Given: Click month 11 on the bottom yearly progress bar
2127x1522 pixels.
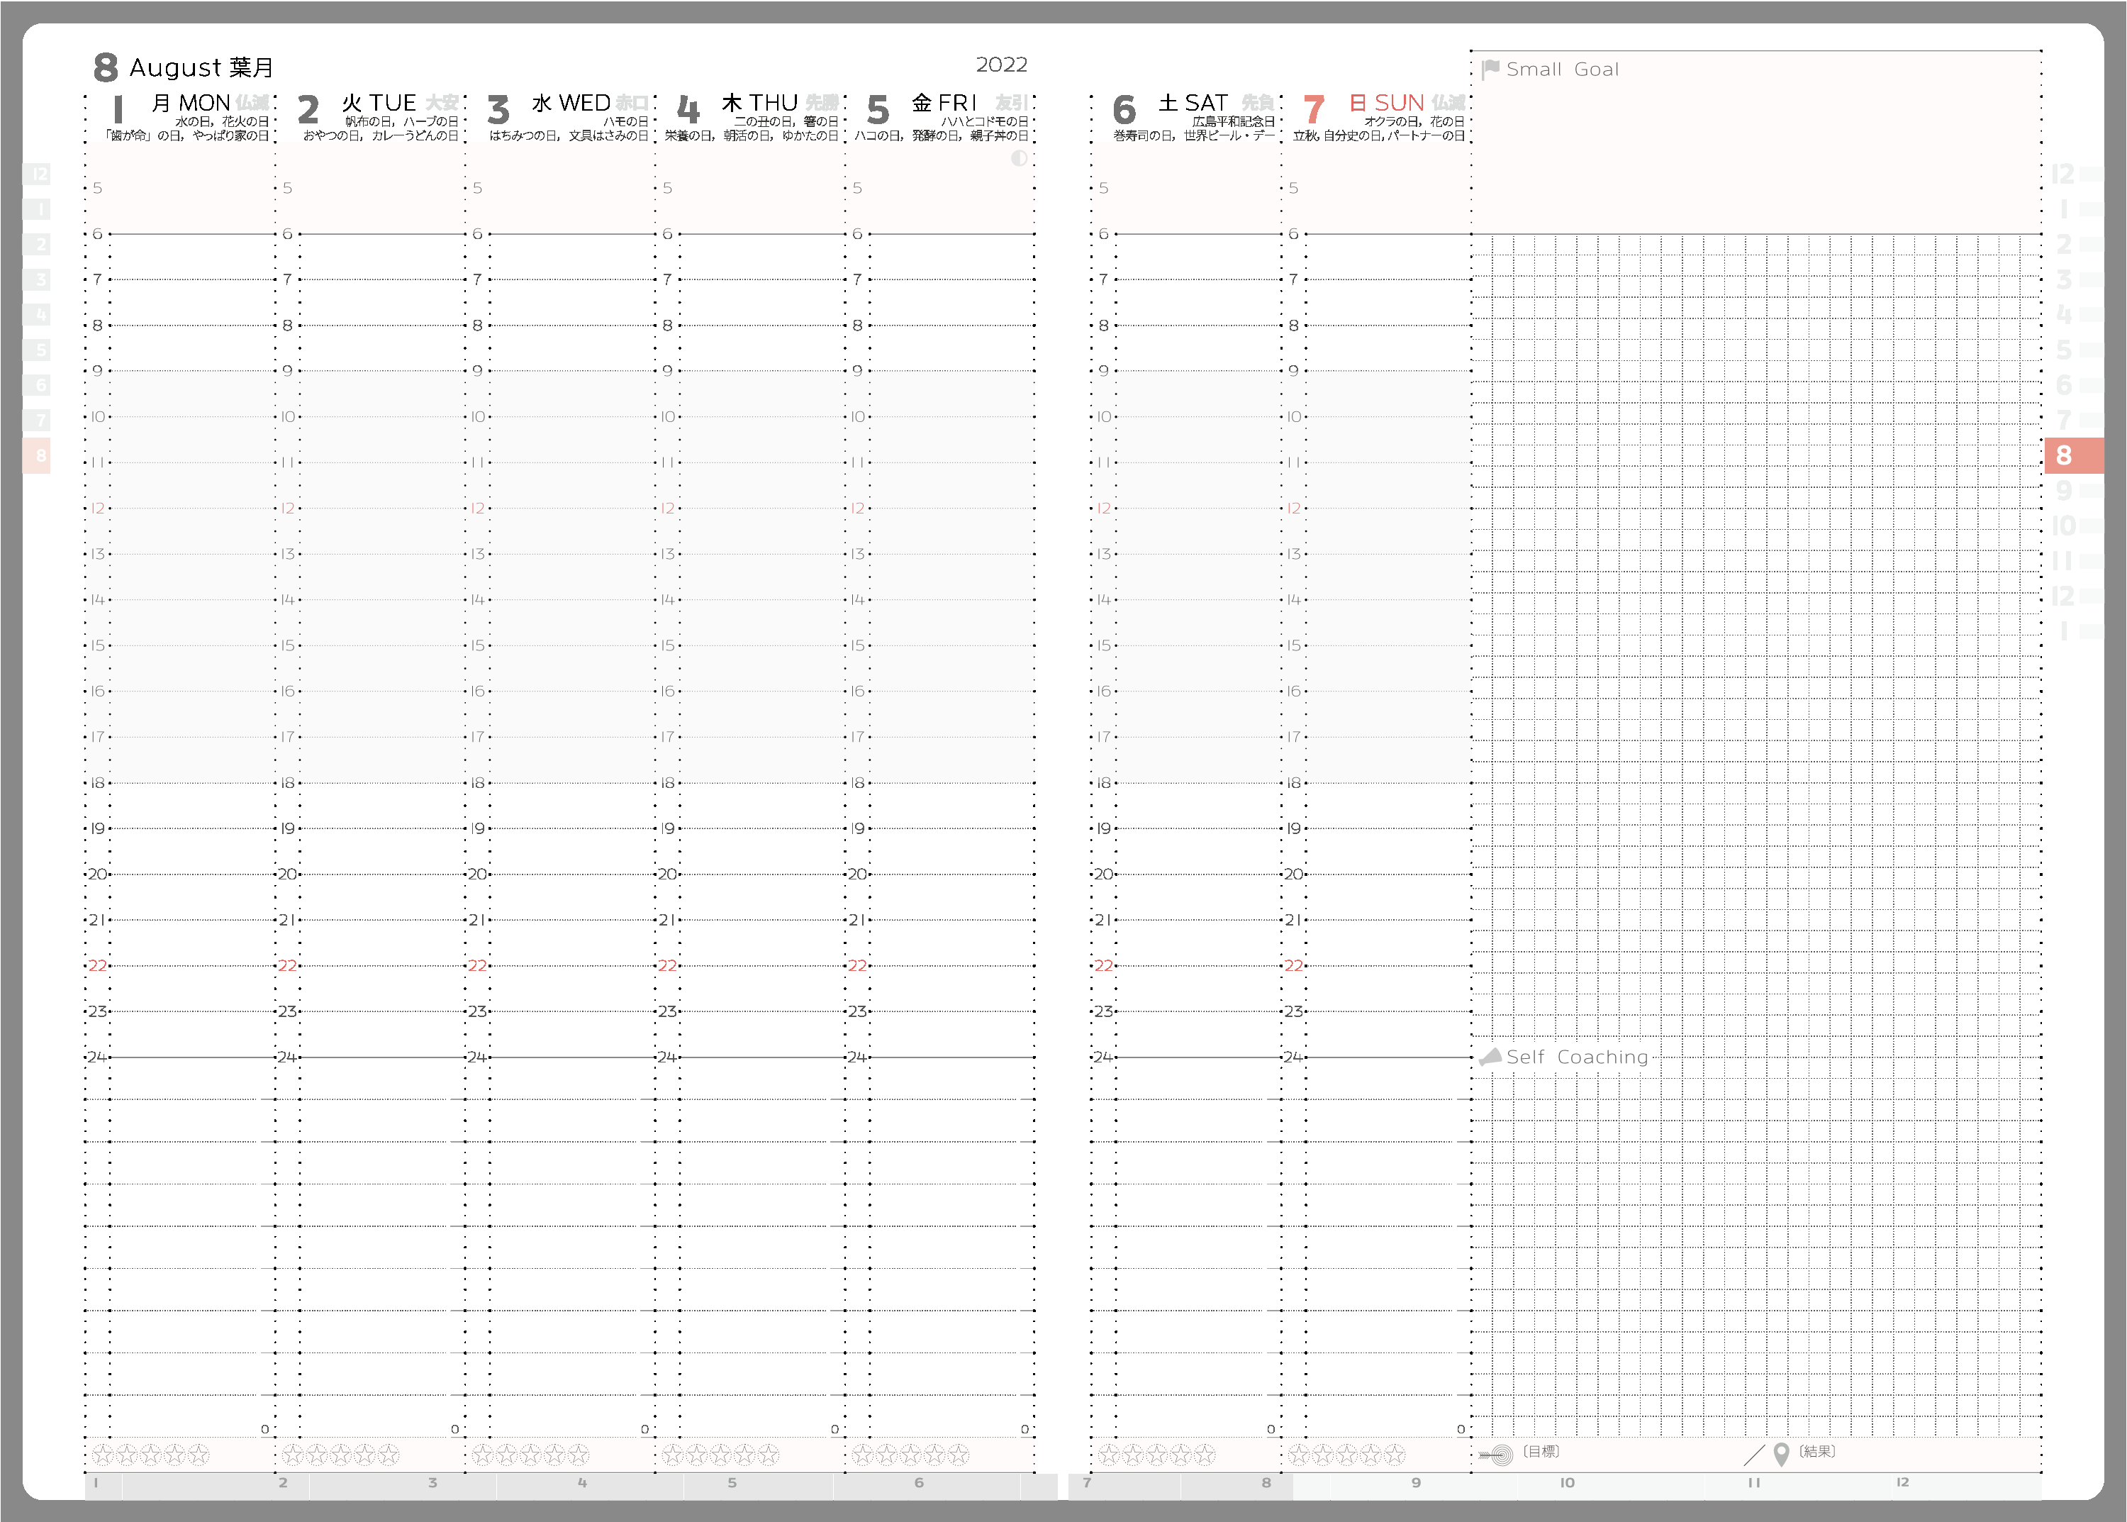Looking at the screenshot, I should 1753,1482.
